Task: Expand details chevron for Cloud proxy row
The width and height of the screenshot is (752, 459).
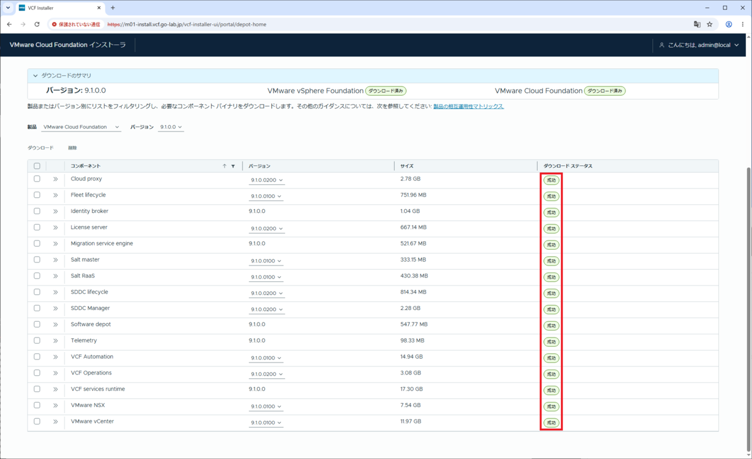Action: pos(55,179)
